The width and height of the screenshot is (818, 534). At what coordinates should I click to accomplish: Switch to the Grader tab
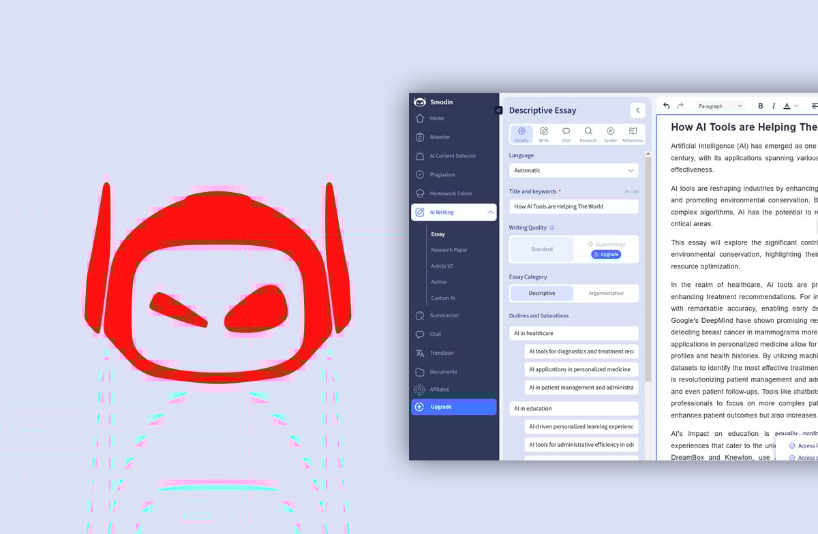tap(610, 134)
